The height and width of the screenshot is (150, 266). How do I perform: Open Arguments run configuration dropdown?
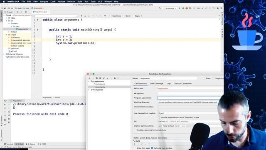click(x=170, y=8)
